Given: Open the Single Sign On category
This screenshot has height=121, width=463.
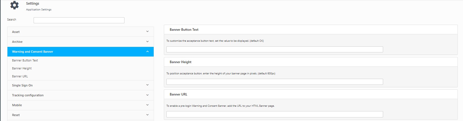Looking at the screenshot, I should 80,85.
